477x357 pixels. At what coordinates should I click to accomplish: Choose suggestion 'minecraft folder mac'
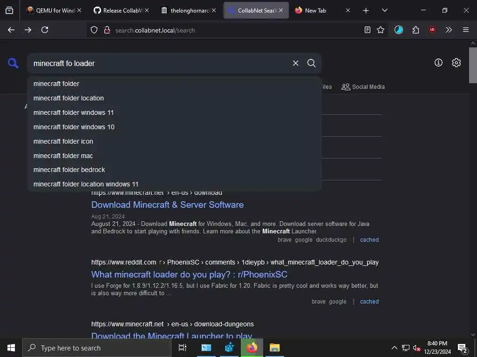click(174, 156)
